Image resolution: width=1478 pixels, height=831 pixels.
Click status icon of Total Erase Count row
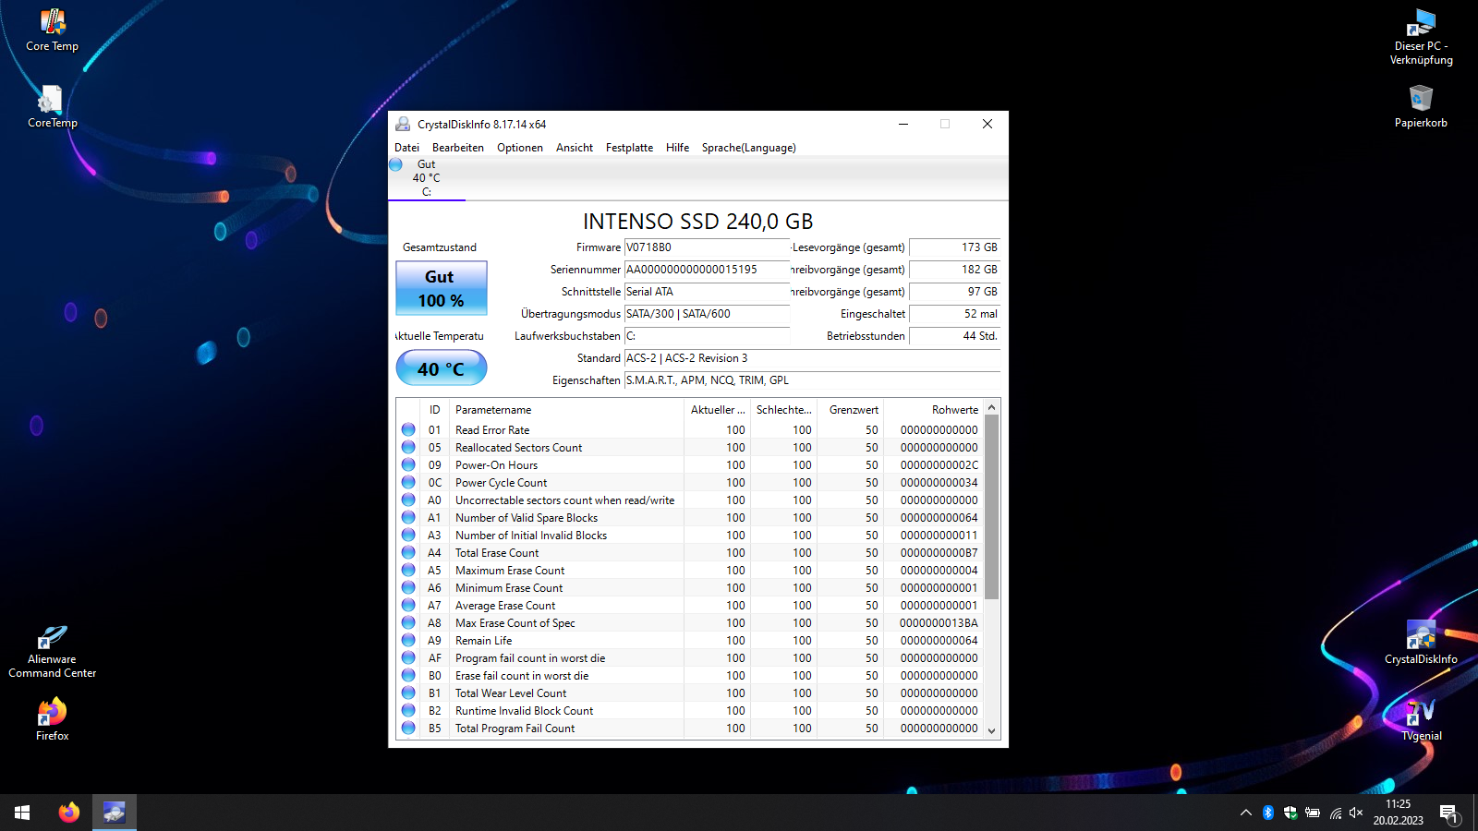(408, 552)
